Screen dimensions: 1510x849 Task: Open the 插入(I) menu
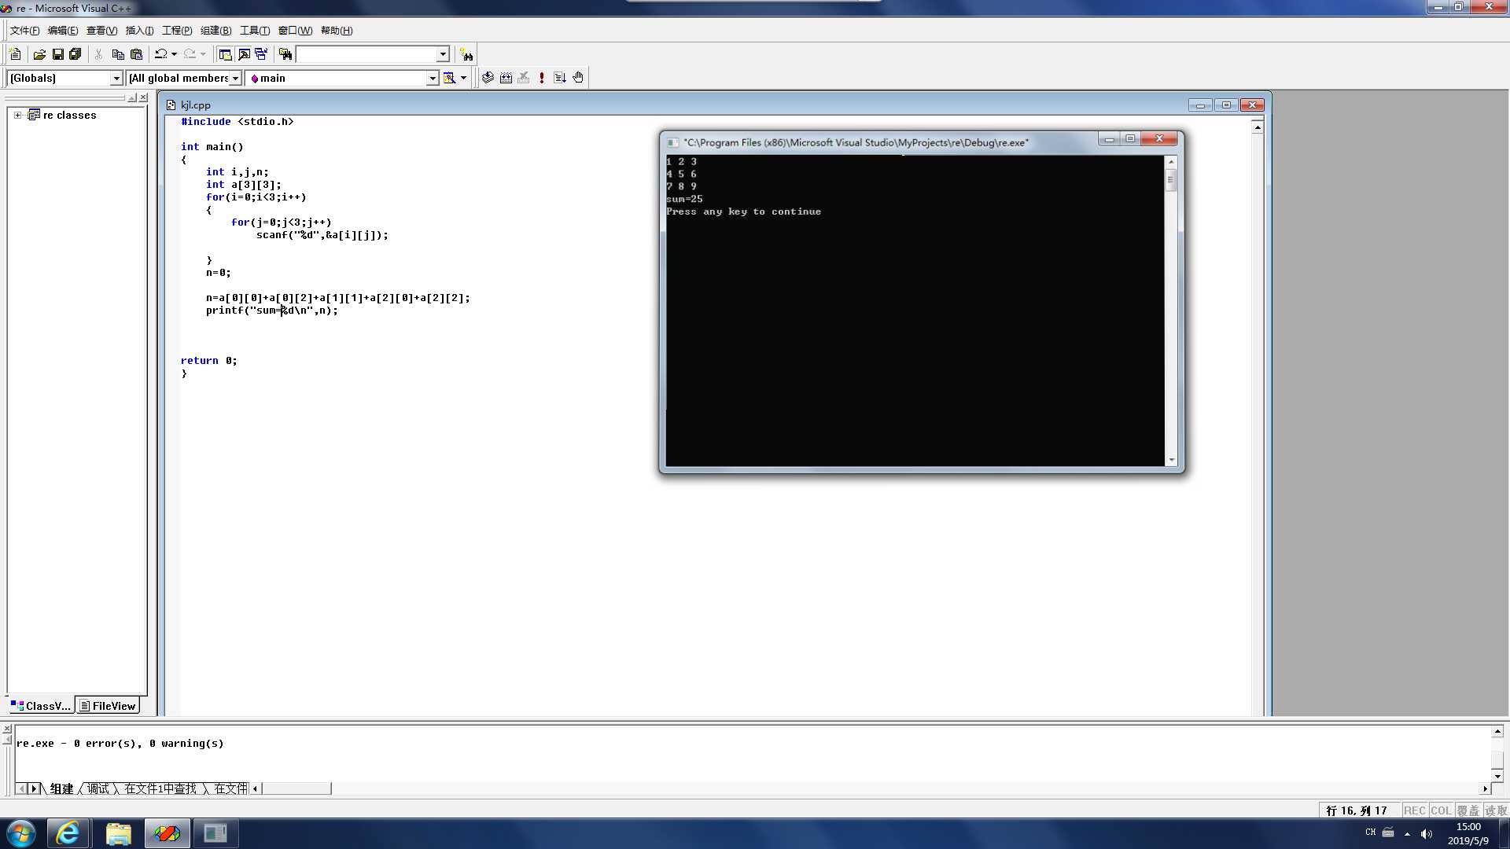139,31
